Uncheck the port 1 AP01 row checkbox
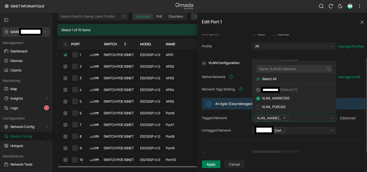367x172 pixels. 65,55
